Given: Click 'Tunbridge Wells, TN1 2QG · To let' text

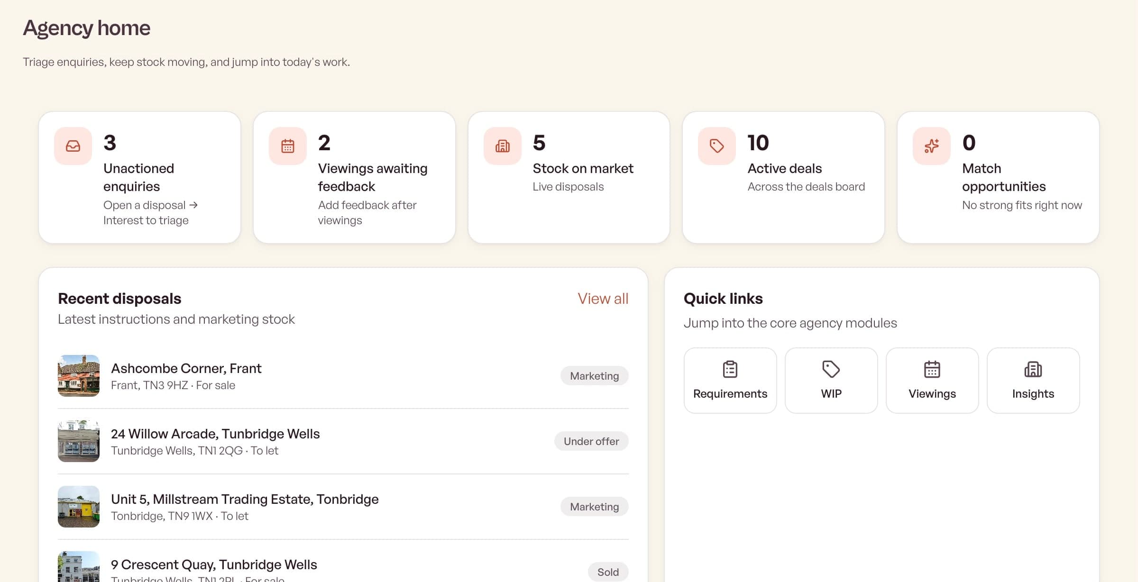Looking at the screenshot, I should [194, 451].
